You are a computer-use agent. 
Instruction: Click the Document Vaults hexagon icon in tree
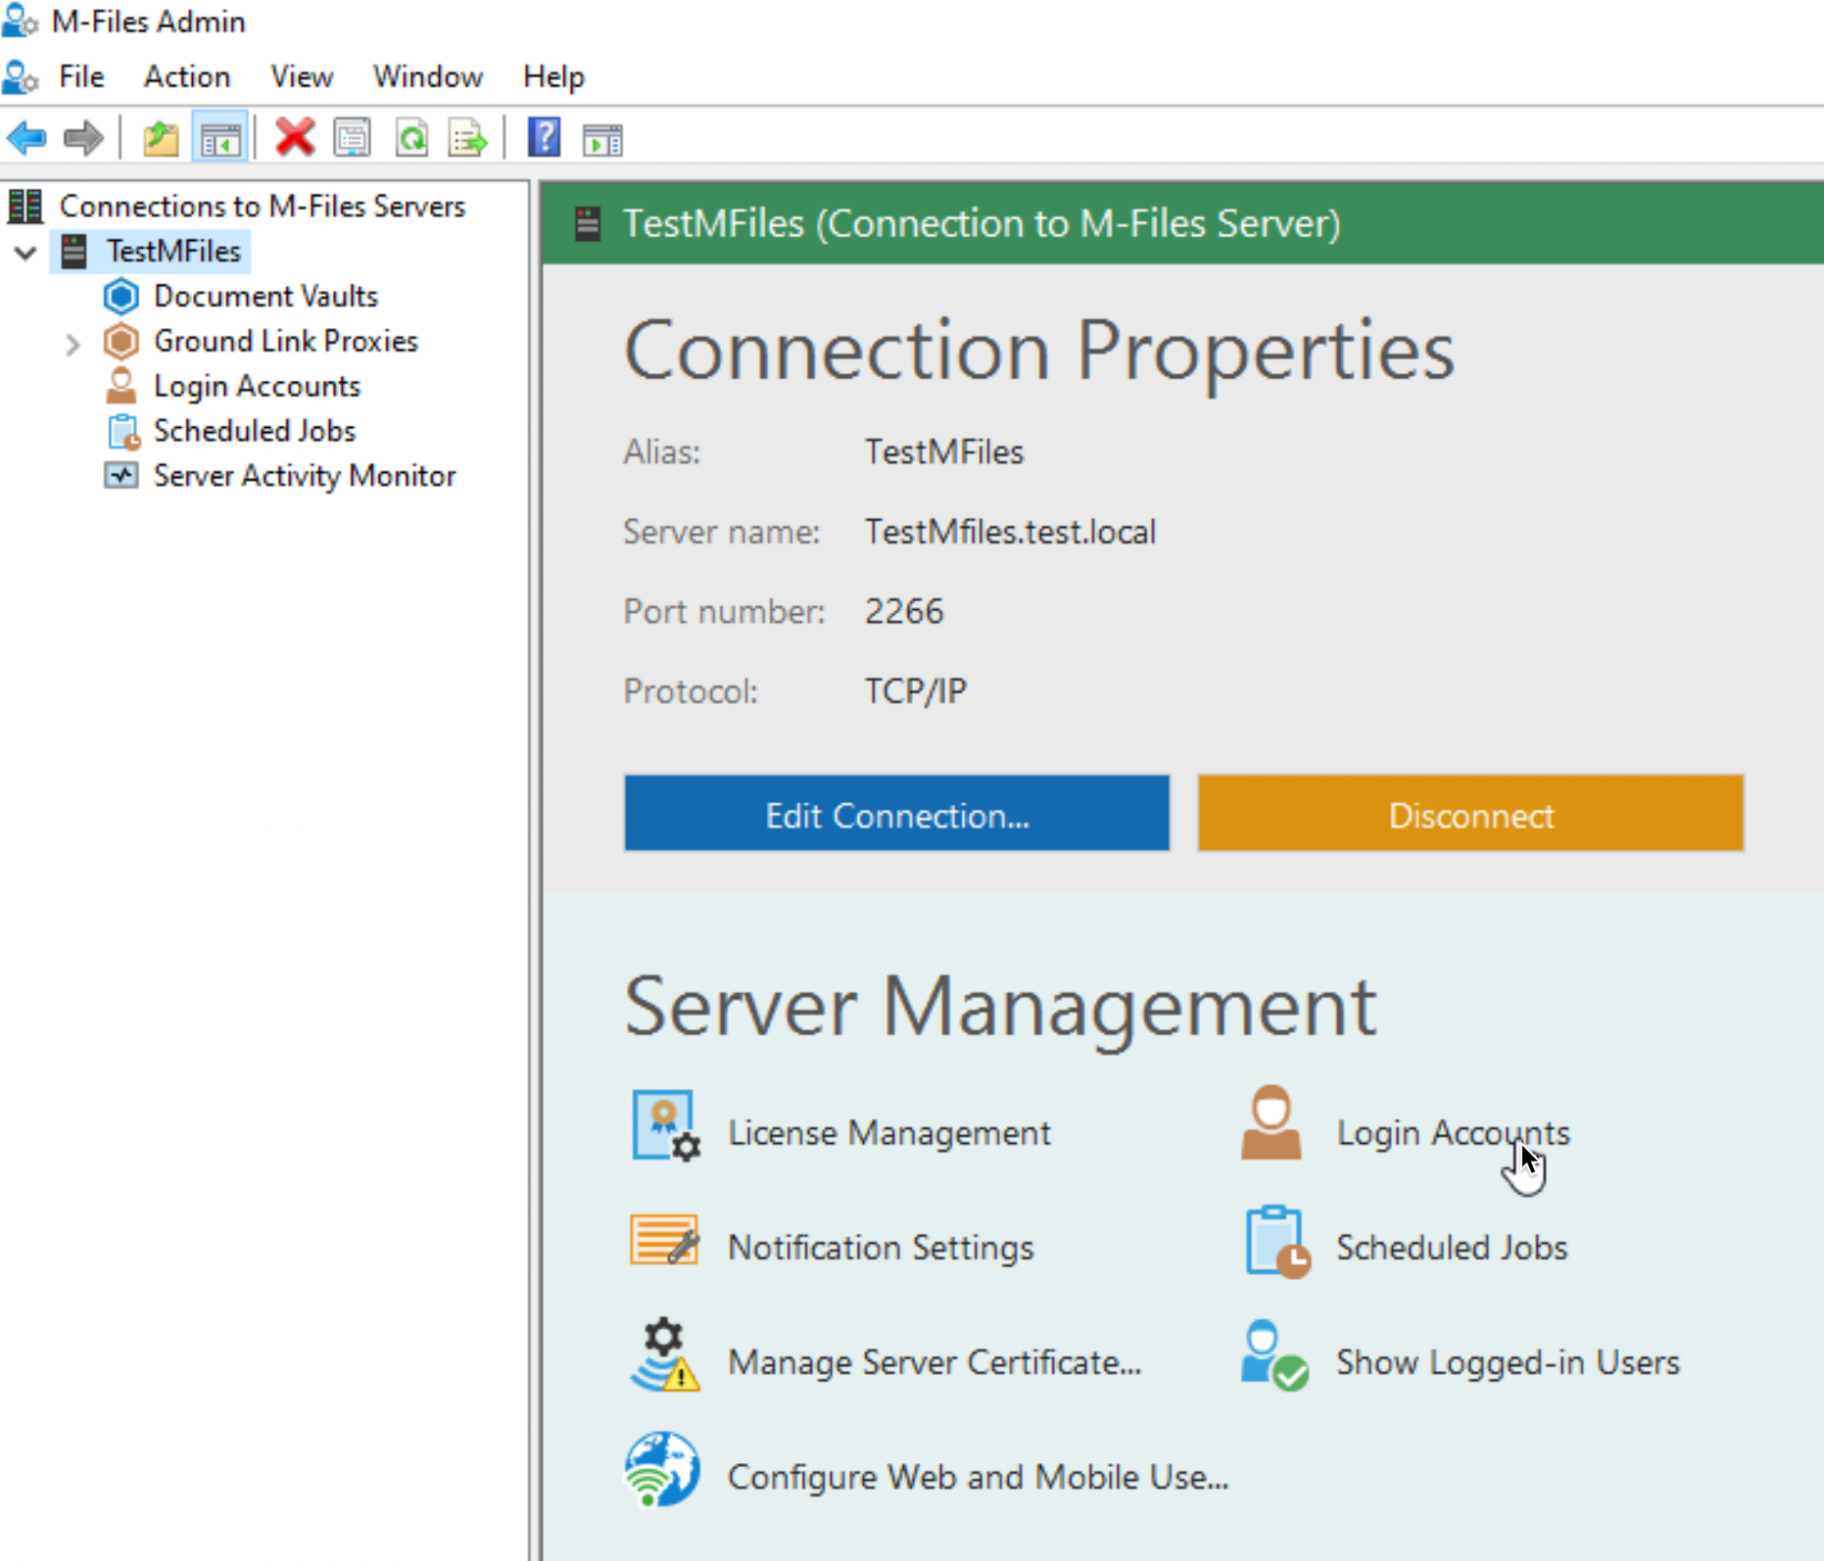click(121, 296)
